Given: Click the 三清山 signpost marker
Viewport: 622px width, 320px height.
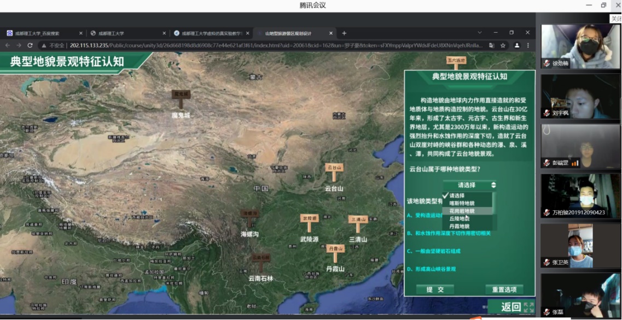Looking at the screenshot, I should point(358,224).
